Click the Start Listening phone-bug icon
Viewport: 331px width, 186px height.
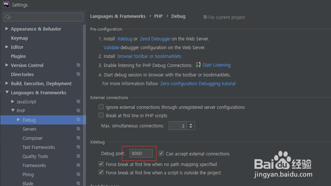click(198, 65)
